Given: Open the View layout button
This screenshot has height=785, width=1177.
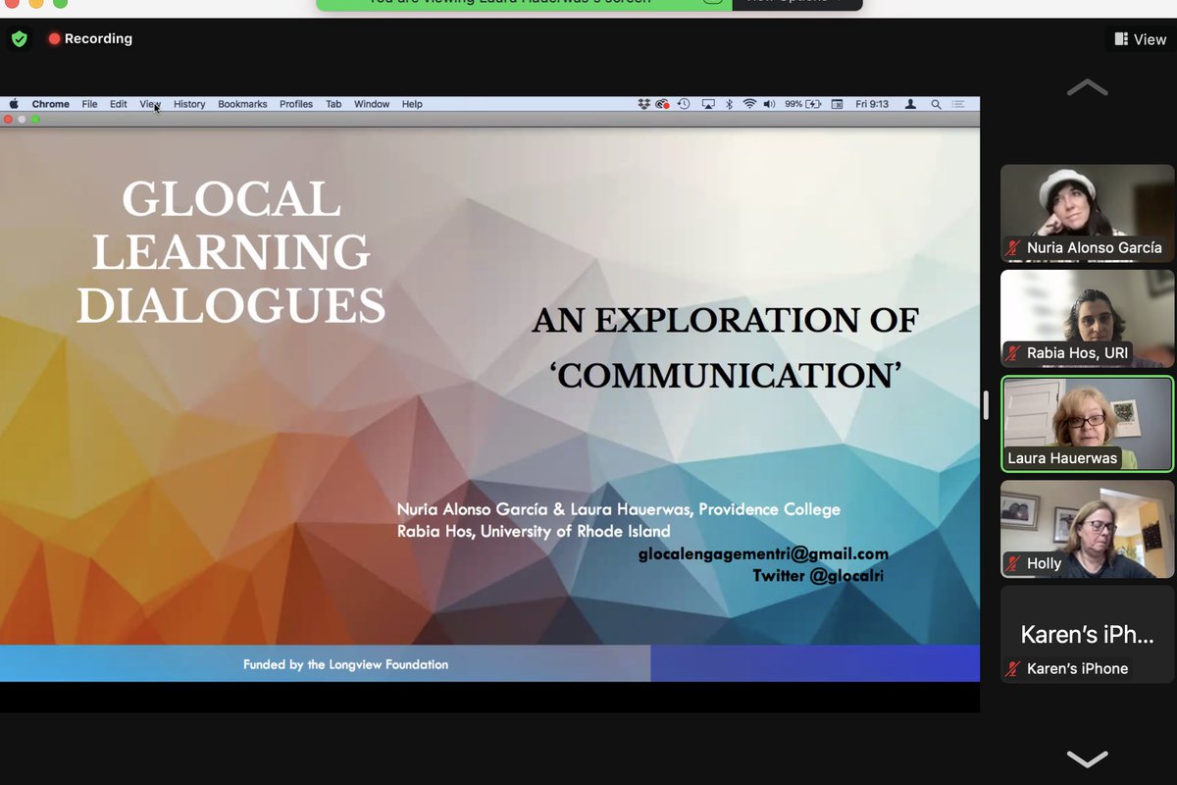Looking at the screenshot, I should pyautogui.click(x=1140, y=40).
